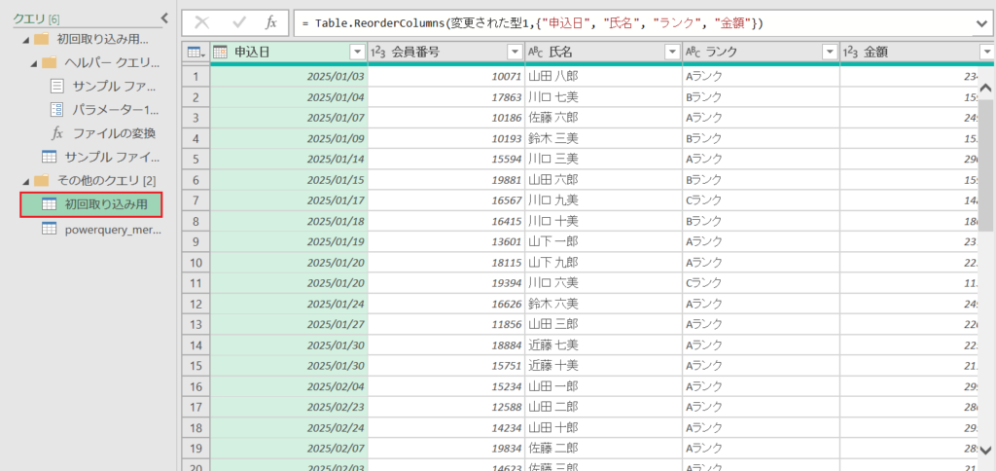Open the 氏名 column filter dropdown
Screen dimensions: 996x471
671,53
